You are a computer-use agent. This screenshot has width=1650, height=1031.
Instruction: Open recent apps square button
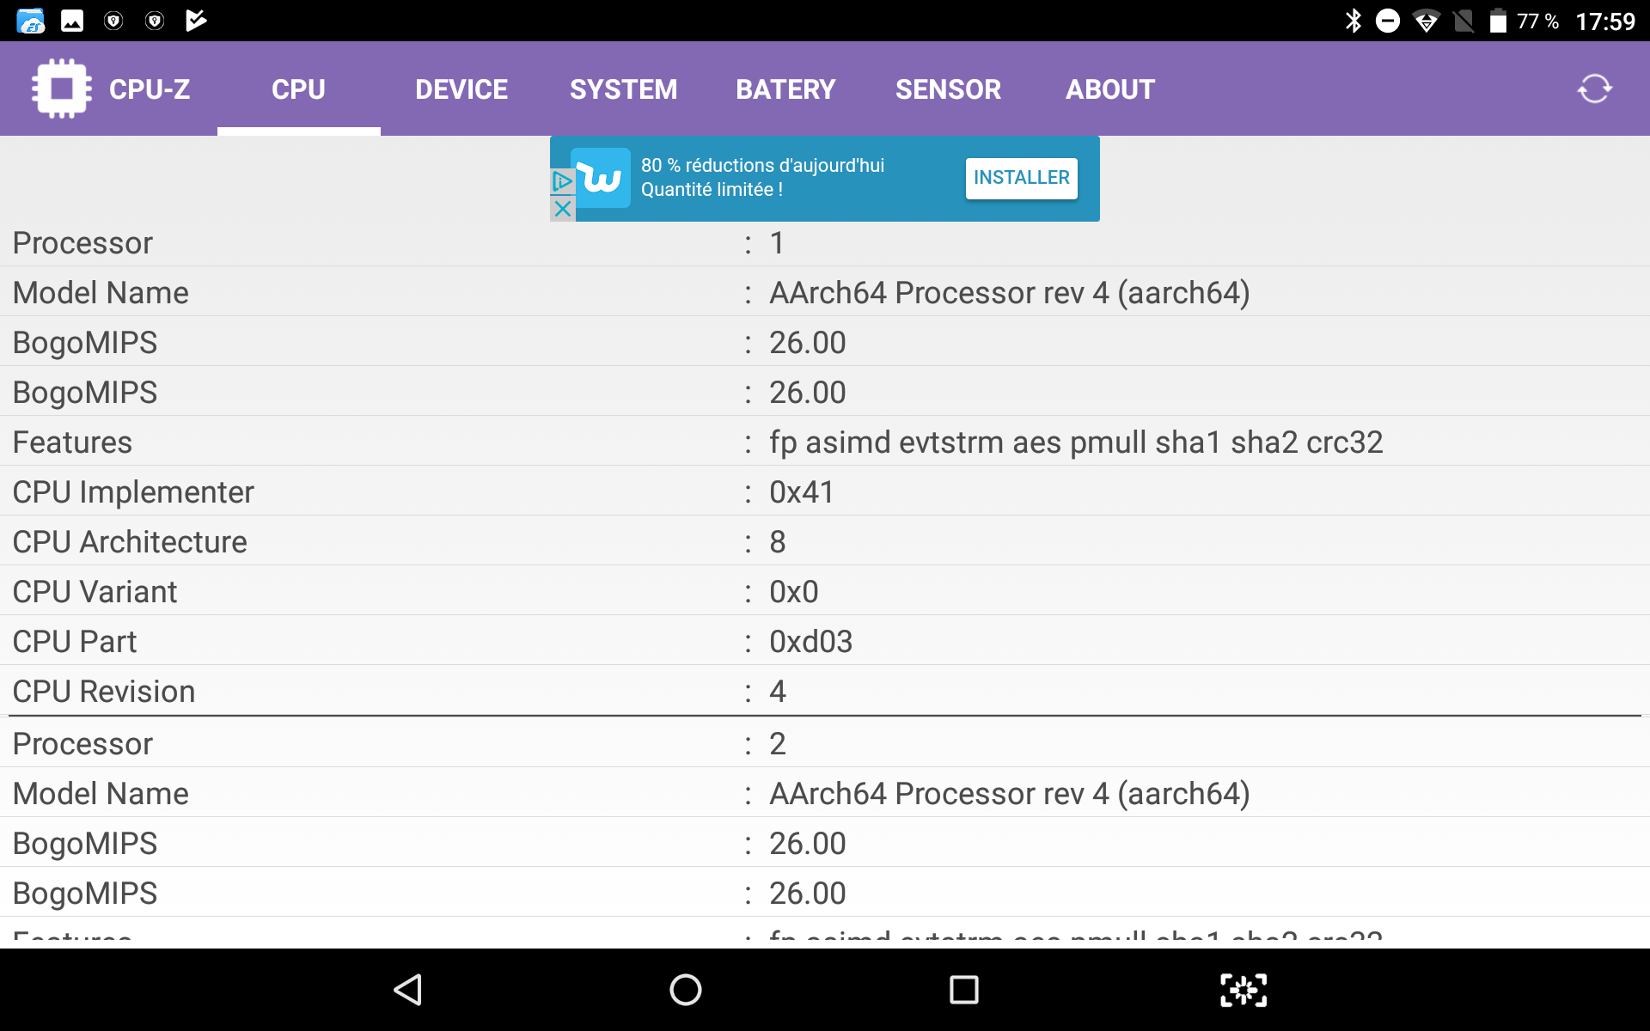[x=963, y=990]
